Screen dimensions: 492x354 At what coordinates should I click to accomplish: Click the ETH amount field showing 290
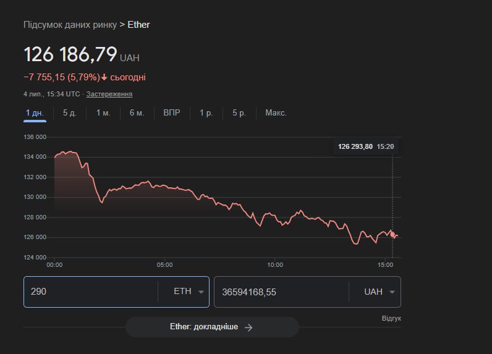point(90,292)
